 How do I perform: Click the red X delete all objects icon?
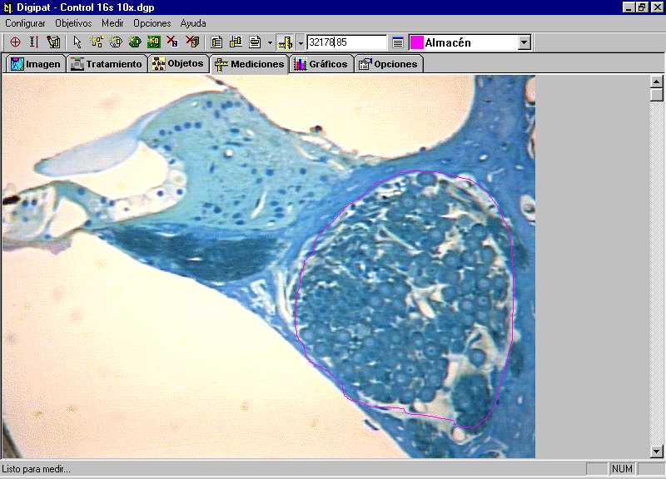[x=192, y=42]
